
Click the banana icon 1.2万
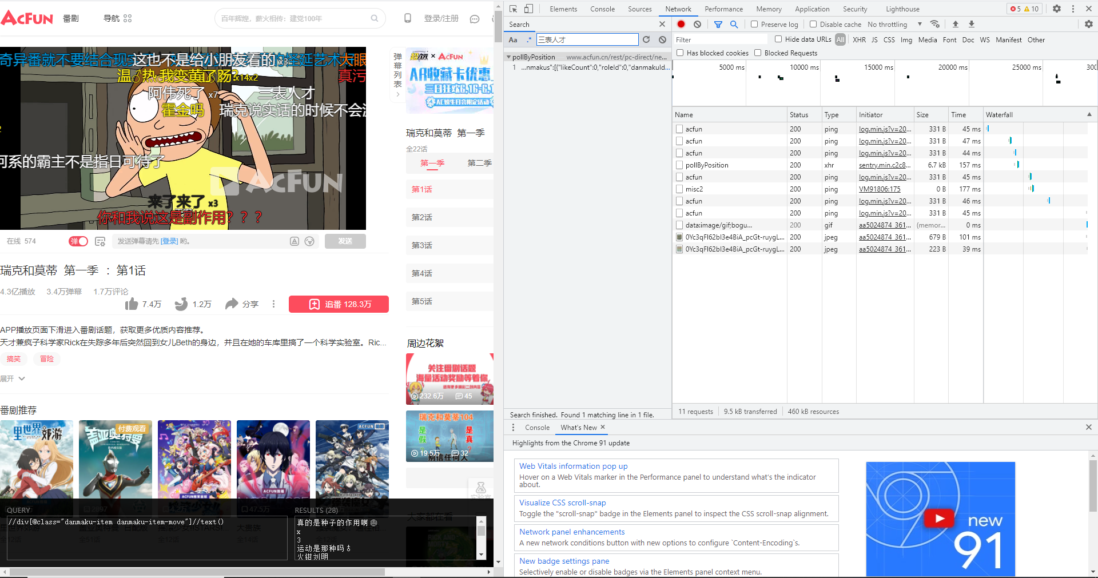(x=181, y=304)
